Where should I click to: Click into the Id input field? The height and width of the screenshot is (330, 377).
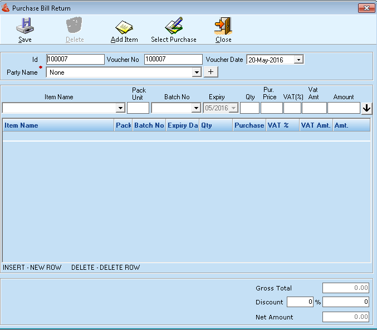pyautogui.click(x=75, y=60)
